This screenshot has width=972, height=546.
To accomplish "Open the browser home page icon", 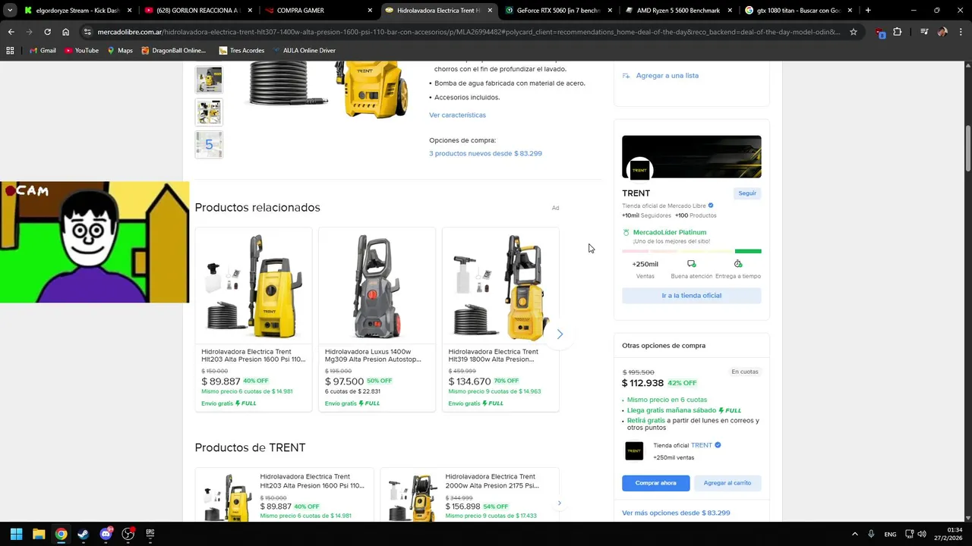I will coord(66,32).
